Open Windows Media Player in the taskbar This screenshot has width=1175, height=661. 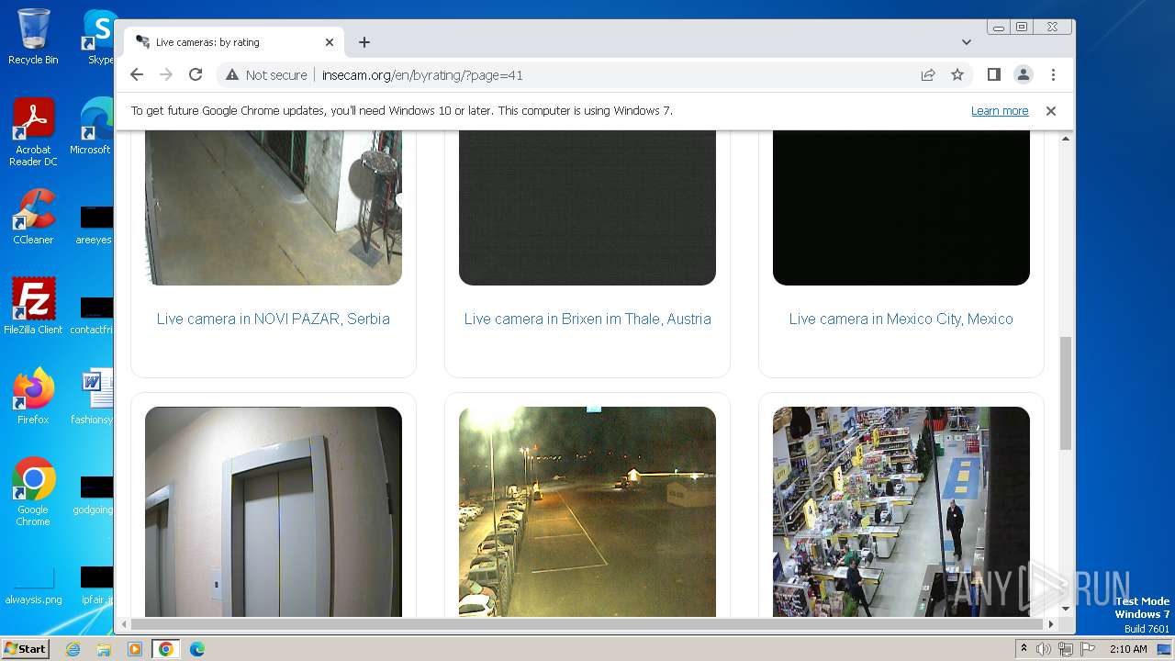coord(135,649)
